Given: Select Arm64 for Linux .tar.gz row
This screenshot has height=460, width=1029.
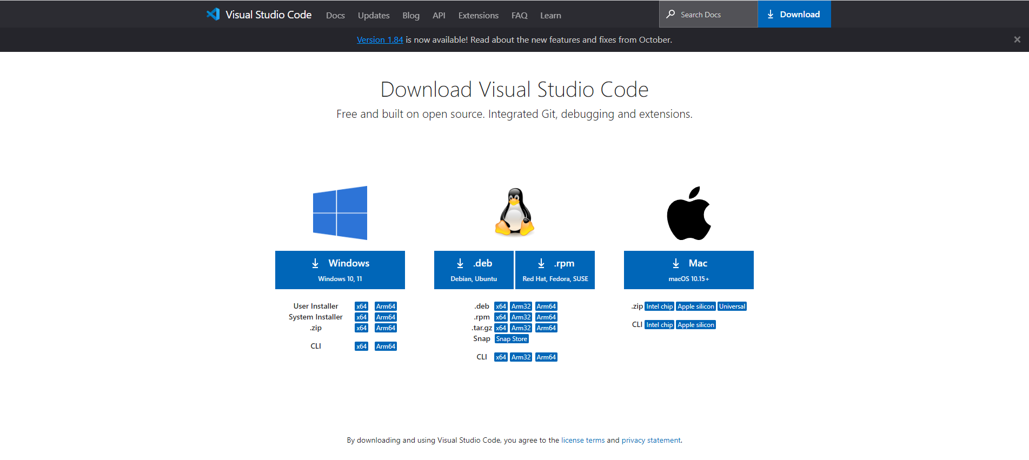Looking at the screenshot, I should click(x=547, y=328).
